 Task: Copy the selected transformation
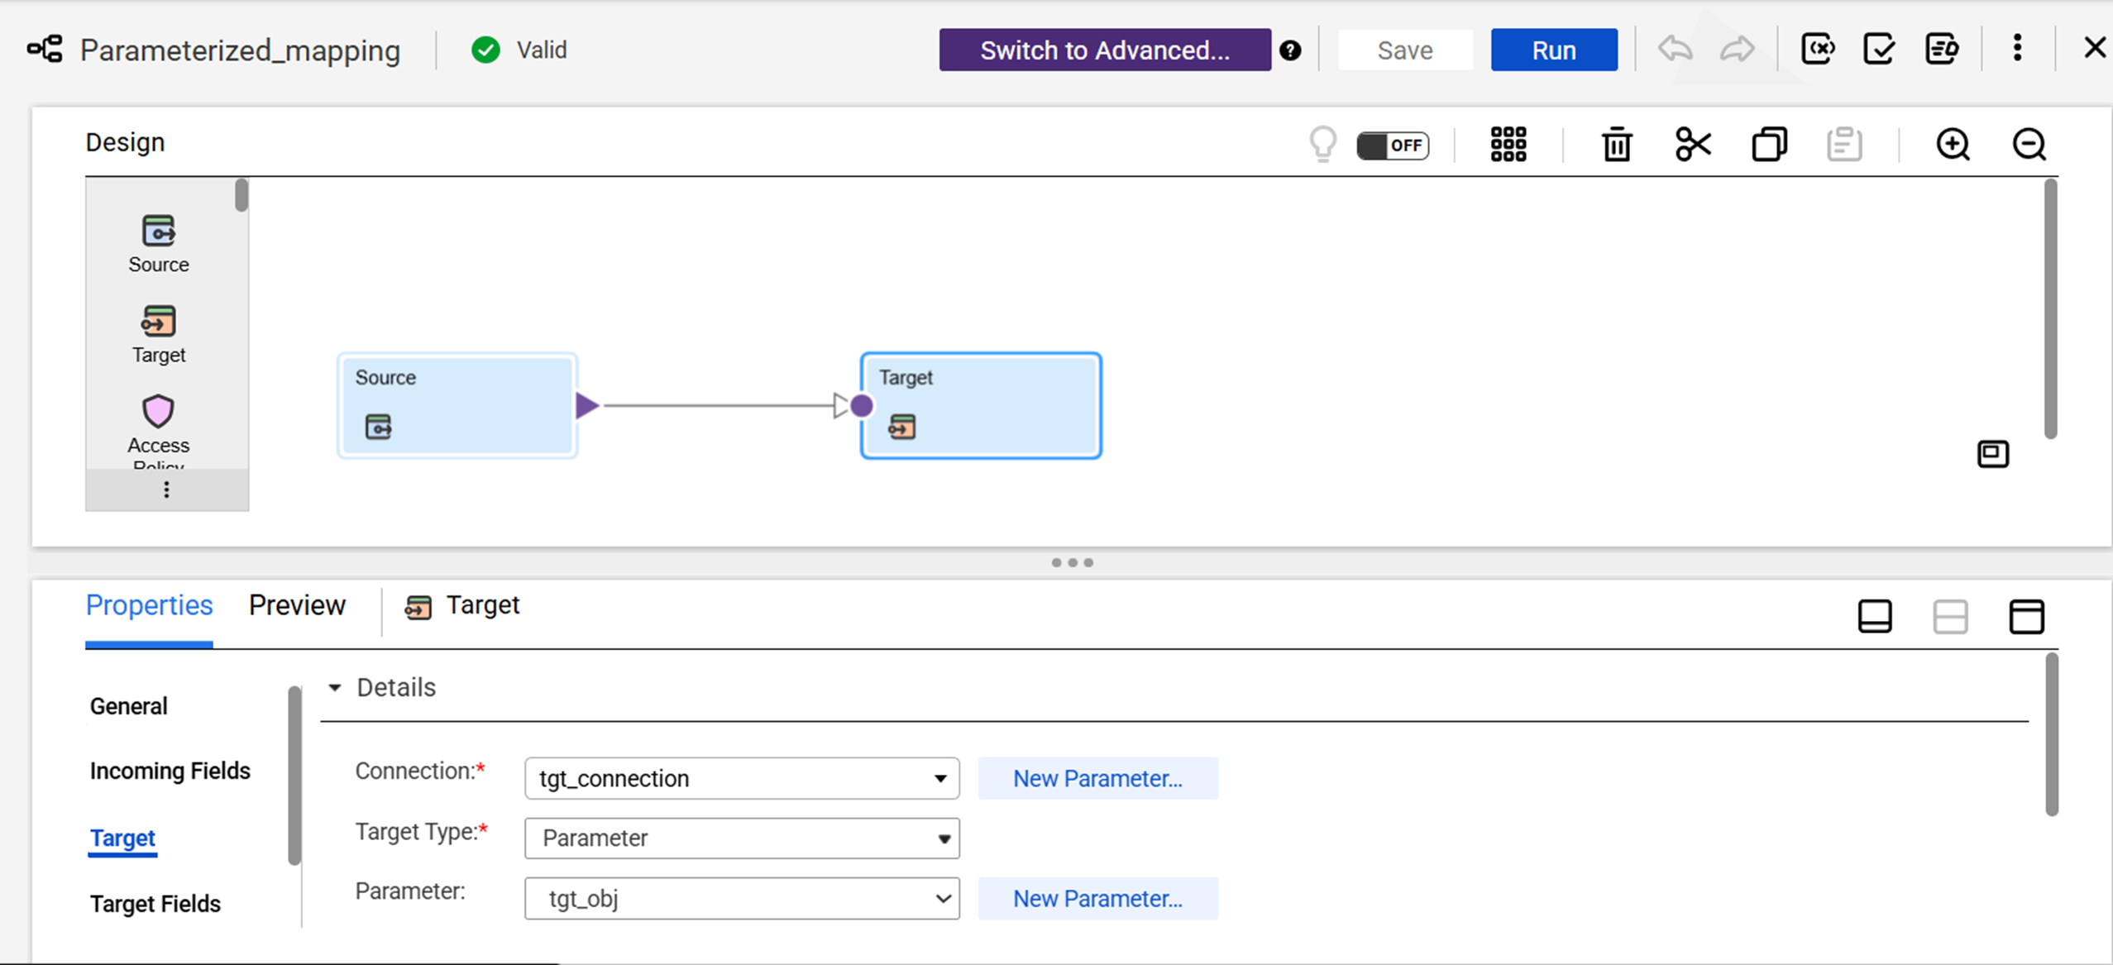click(1769, 145)
